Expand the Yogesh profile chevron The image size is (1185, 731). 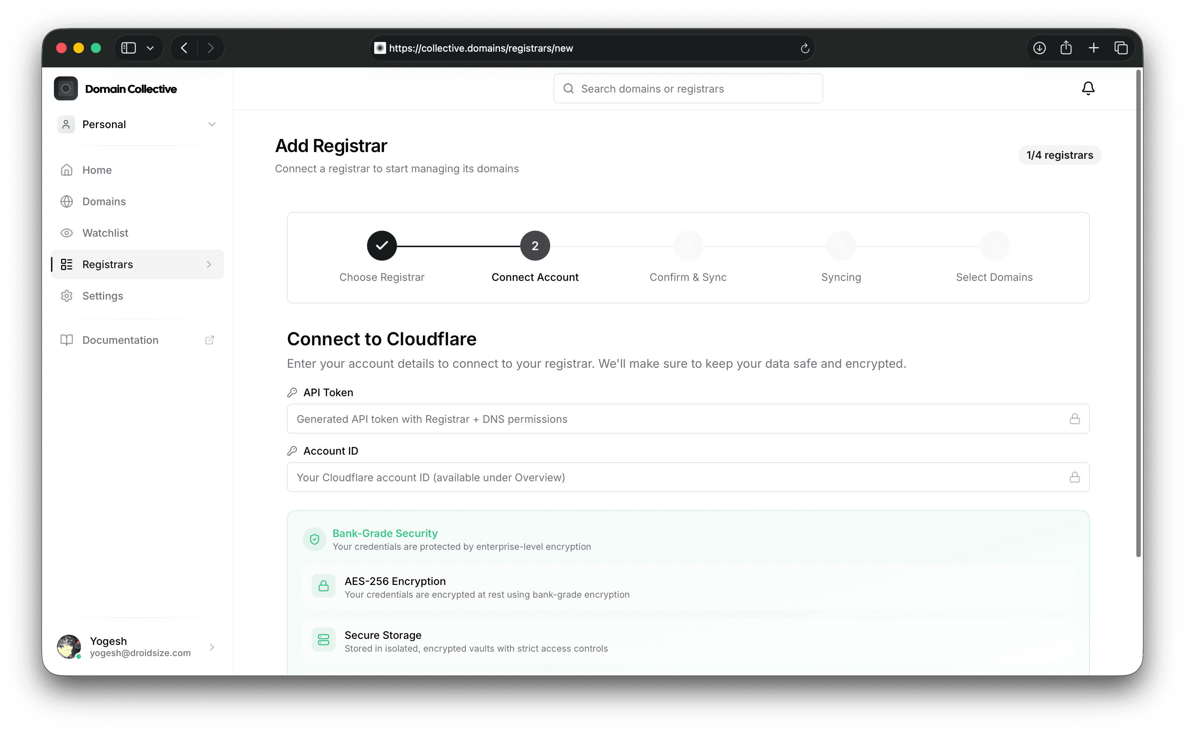click(x=212, y=647)
